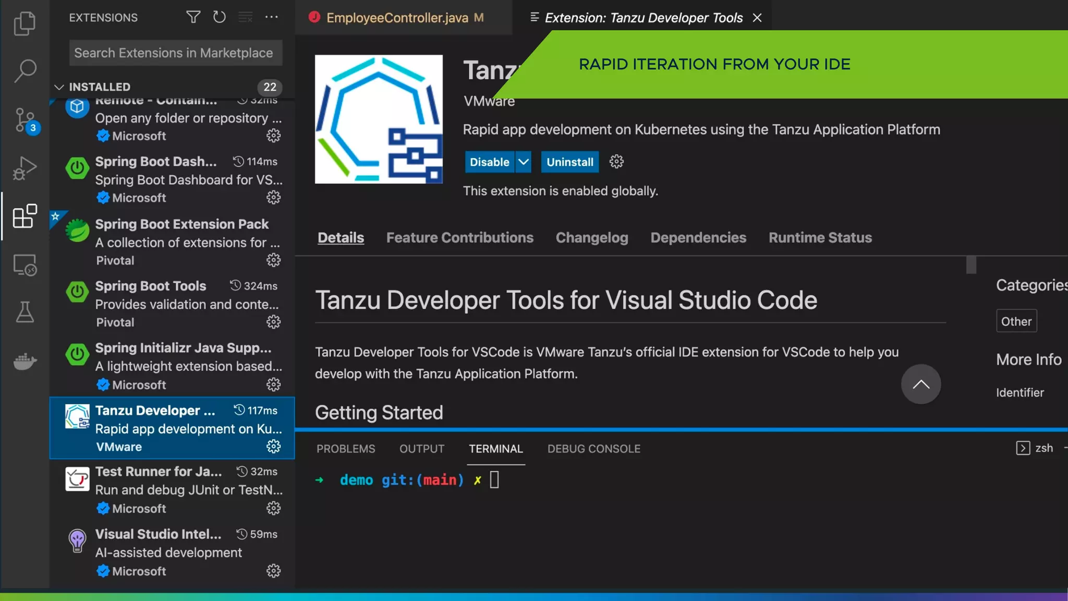Open settings gear next to Uninstall button
Image resolution: width=1068 pixels, height=601 pixels.
(x=616, y=162)
